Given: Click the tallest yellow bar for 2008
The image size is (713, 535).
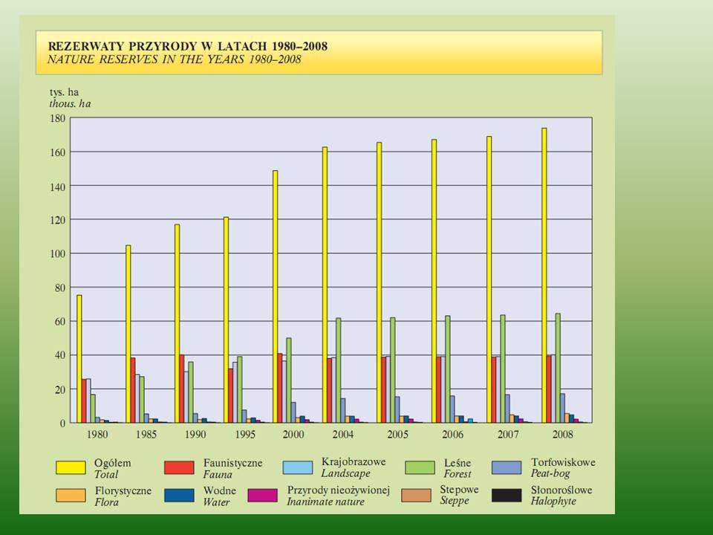Looking at the screenshot, I should [544, 275].
